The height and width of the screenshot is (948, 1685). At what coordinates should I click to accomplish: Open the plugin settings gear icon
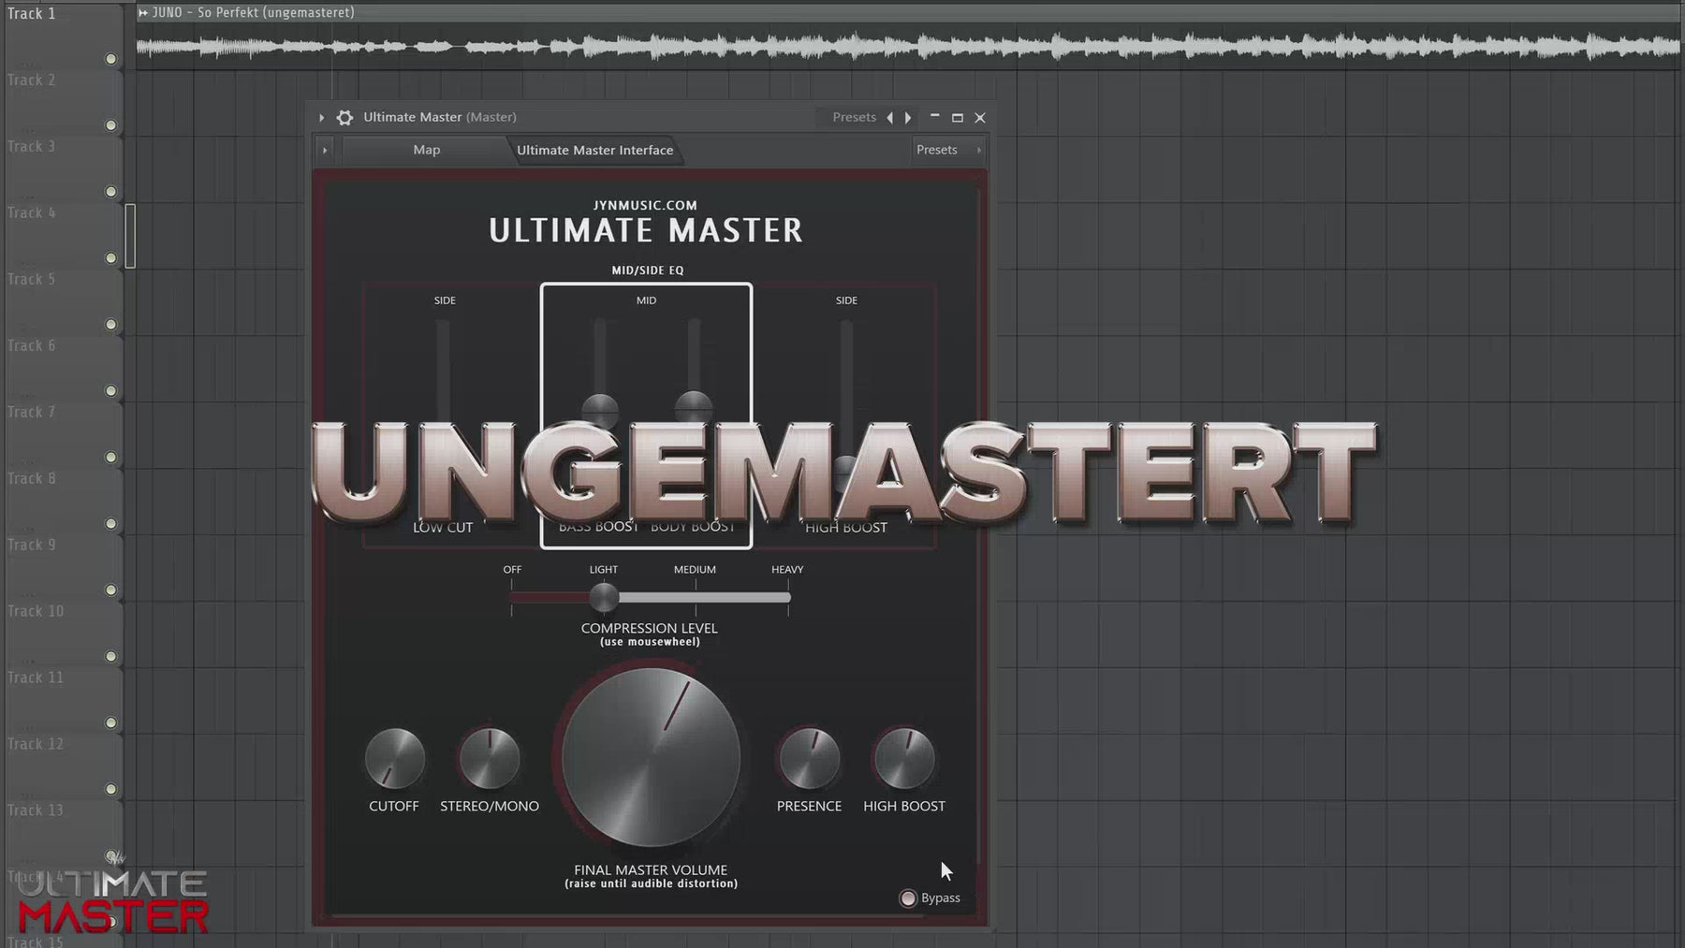pos(344,117)
